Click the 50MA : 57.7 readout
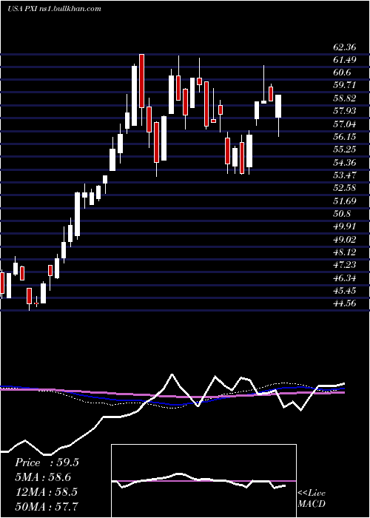The width and height of the screenshot is (370, 518). click(x=47, y=506)
